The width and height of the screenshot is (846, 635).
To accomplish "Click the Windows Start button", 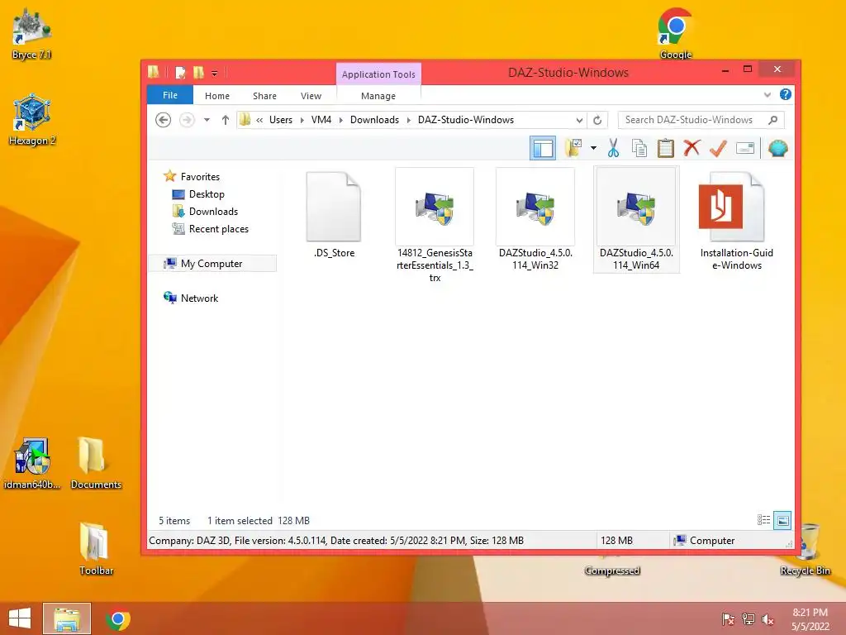I will (20, 618).
